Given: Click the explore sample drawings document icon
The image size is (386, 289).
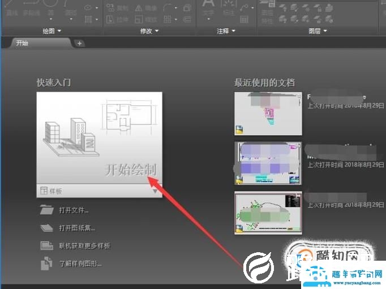Looking at the screenshot, I should click(46, 263).
